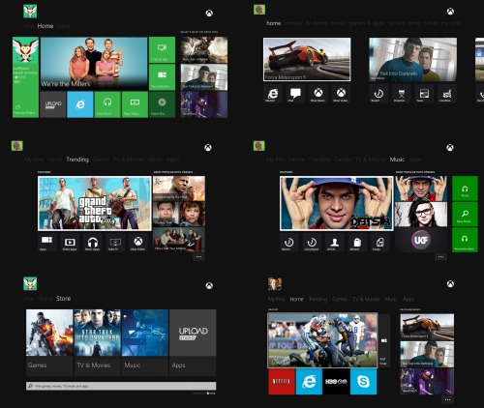Switch to the 'games & apps' tab

367,23
